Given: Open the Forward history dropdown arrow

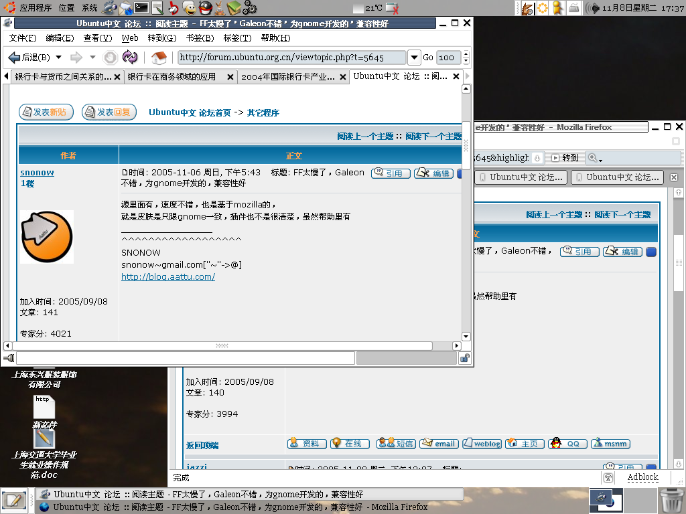Looking at the screenshot, I should 92,58.
